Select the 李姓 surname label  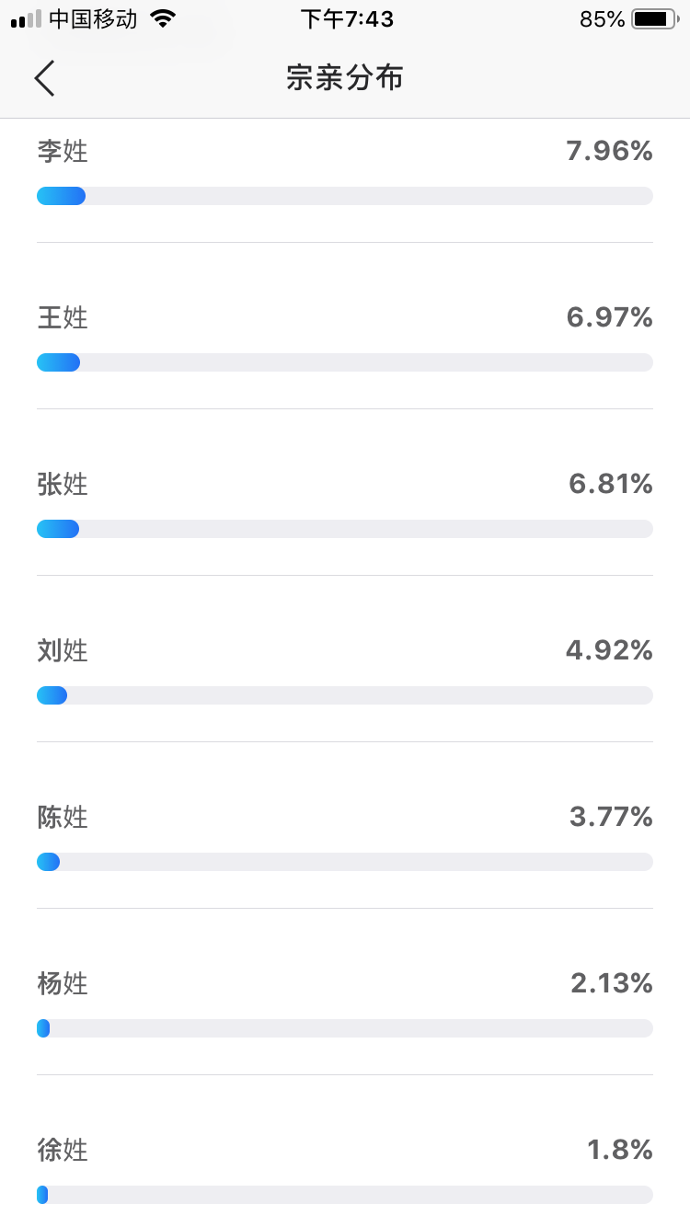click(63, 151)
